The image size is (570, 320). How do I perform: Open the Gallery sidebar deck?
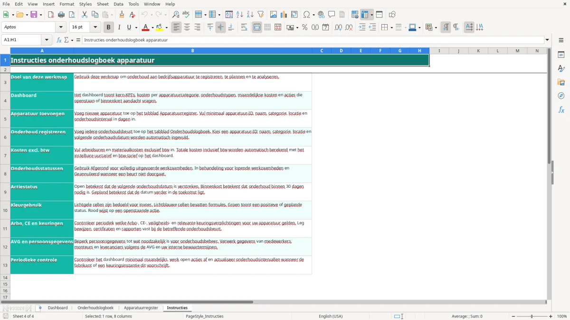click(561, 82)
